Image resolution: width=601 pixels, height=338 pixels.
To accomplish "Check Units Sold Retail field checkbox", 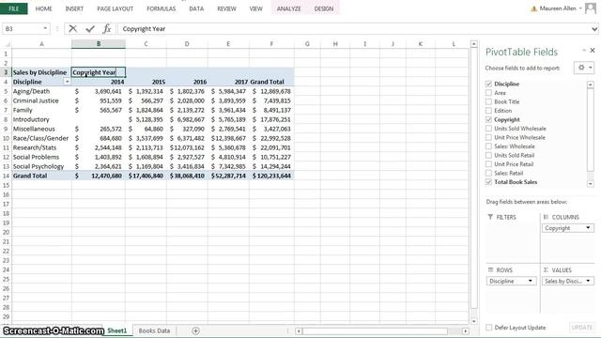I will point(488,155).
